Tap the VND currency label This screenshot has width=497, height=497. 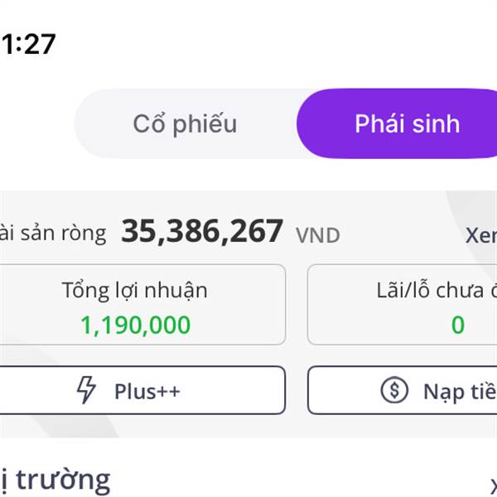(x=317, y=235)
